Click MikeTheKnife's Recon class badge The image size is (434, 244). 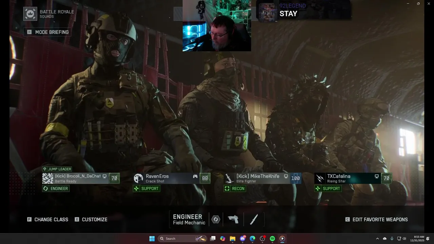235,188
